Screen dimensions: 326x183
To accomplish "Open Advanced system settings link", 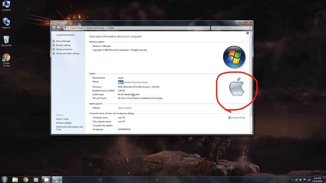I will [68, 53].
